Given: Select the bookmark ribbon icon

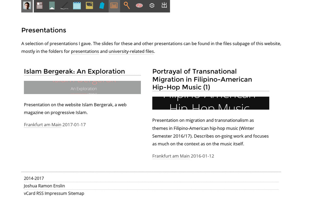Looking at the screenshot, I should [x=52, y=6].
